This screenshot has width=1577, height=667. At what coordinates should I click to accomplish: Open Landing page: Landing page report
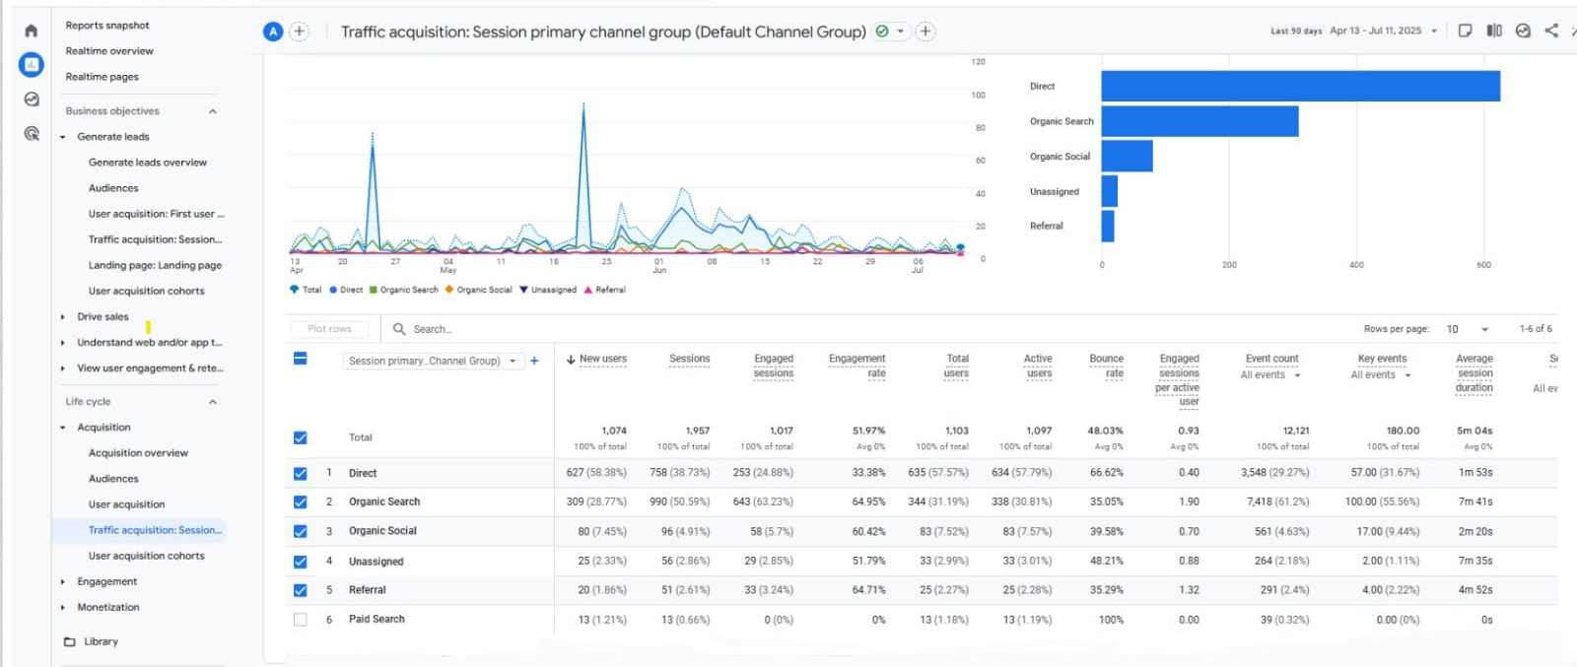tap(155, 265)
